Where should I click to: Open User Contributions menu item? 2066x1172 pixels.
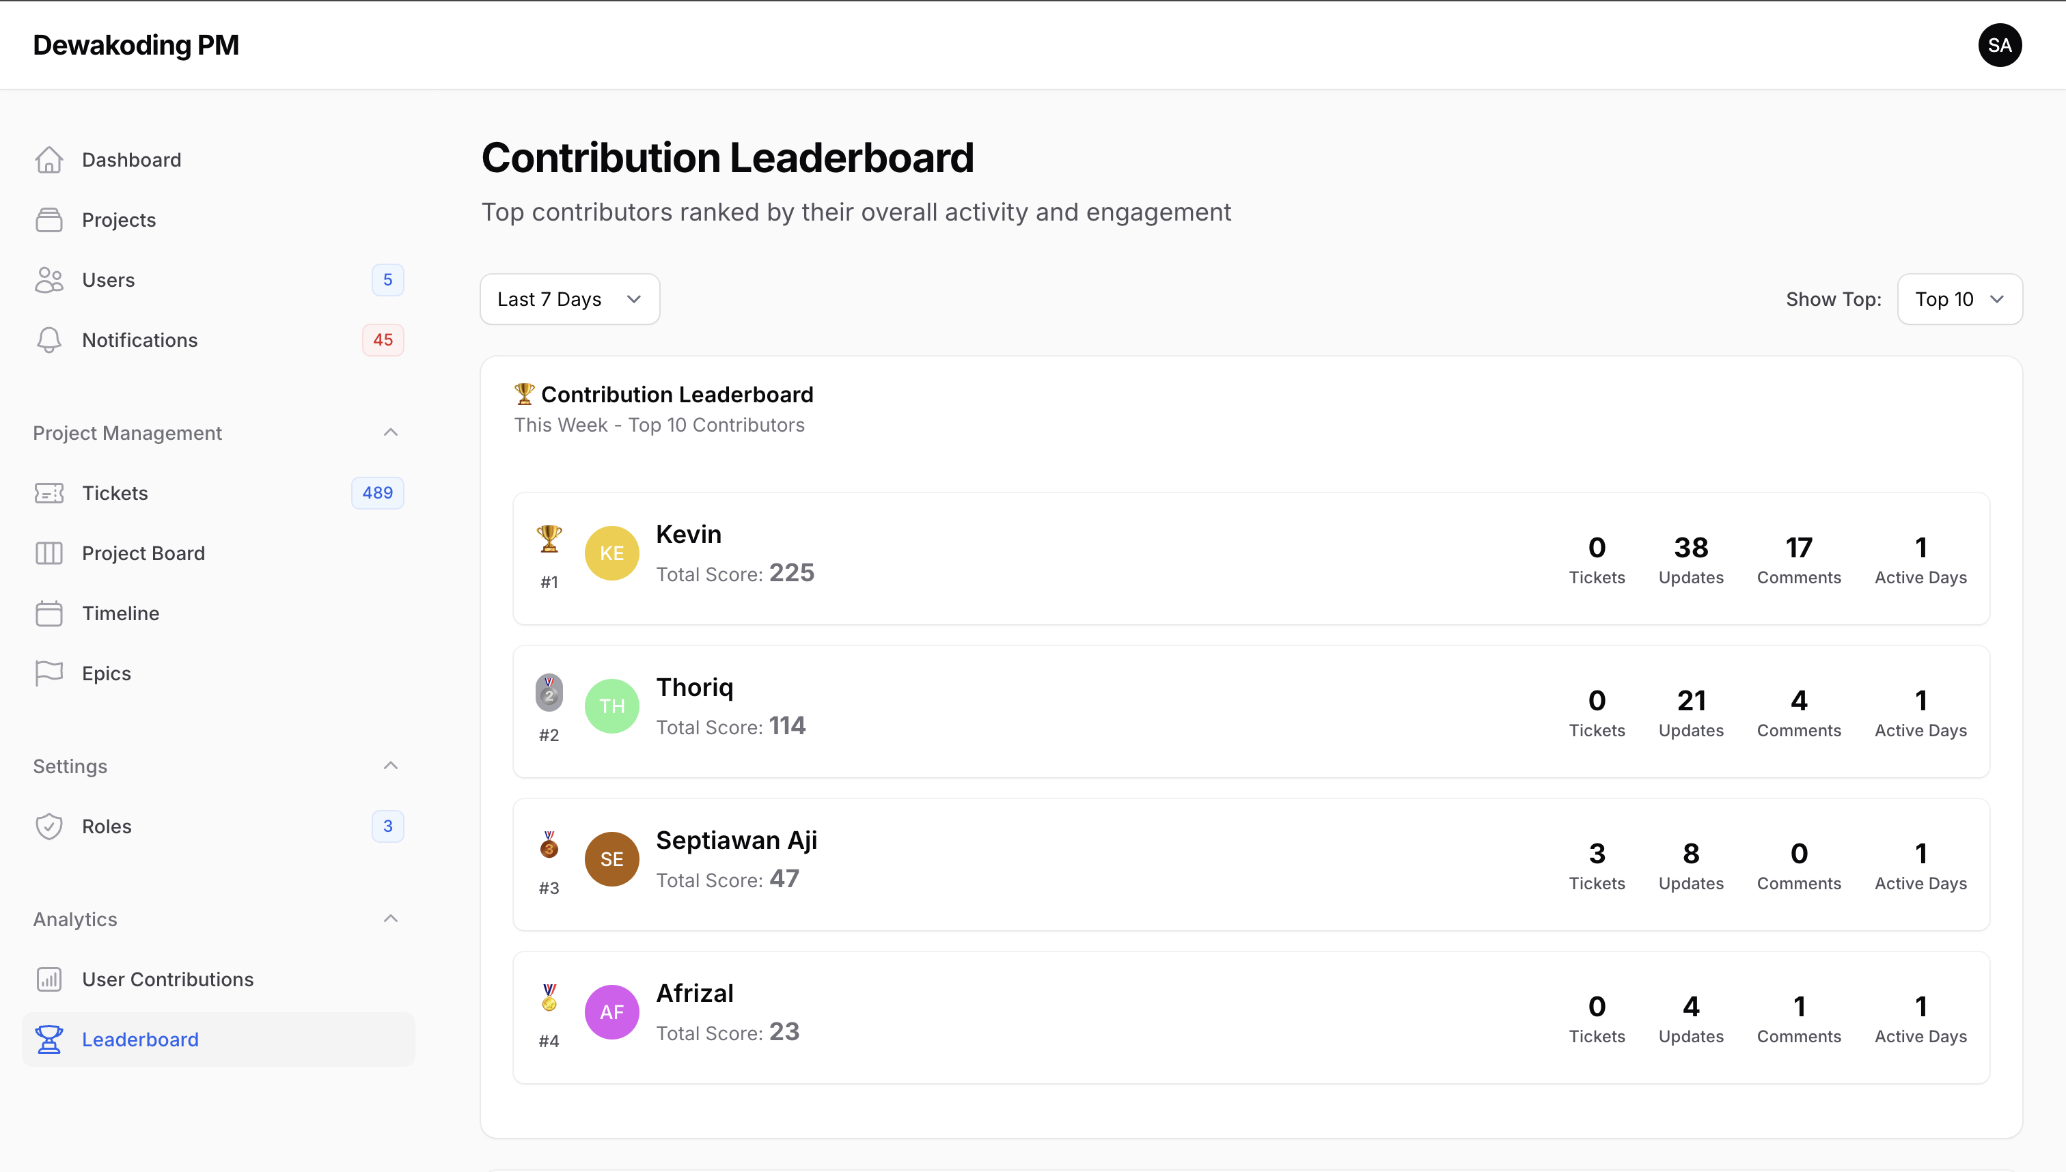click(x=167, y=979)
